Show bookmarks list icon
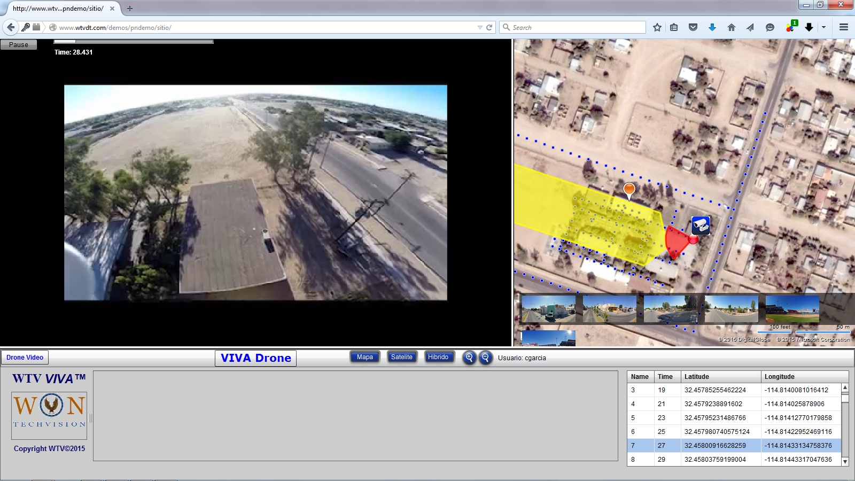The width and height of the screenshot is (855, 481). click(674, 27)
